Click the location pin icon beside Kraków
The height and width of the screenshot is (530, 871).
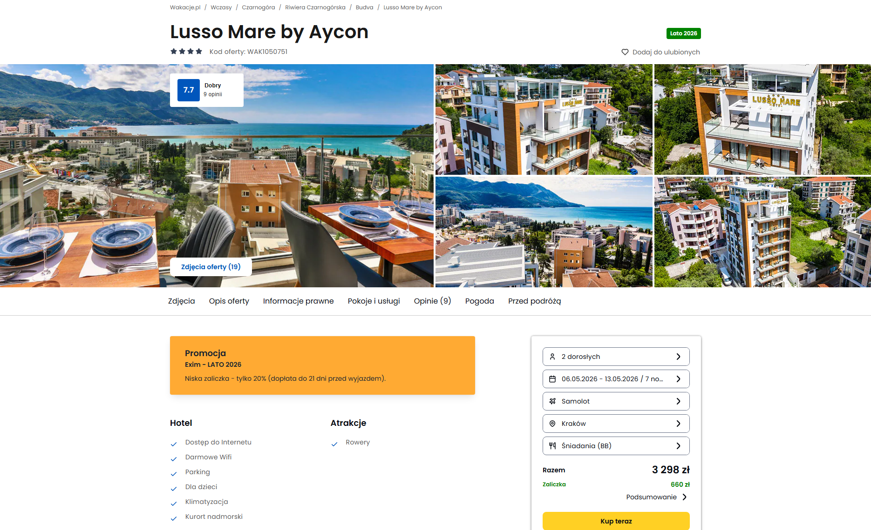552,424
